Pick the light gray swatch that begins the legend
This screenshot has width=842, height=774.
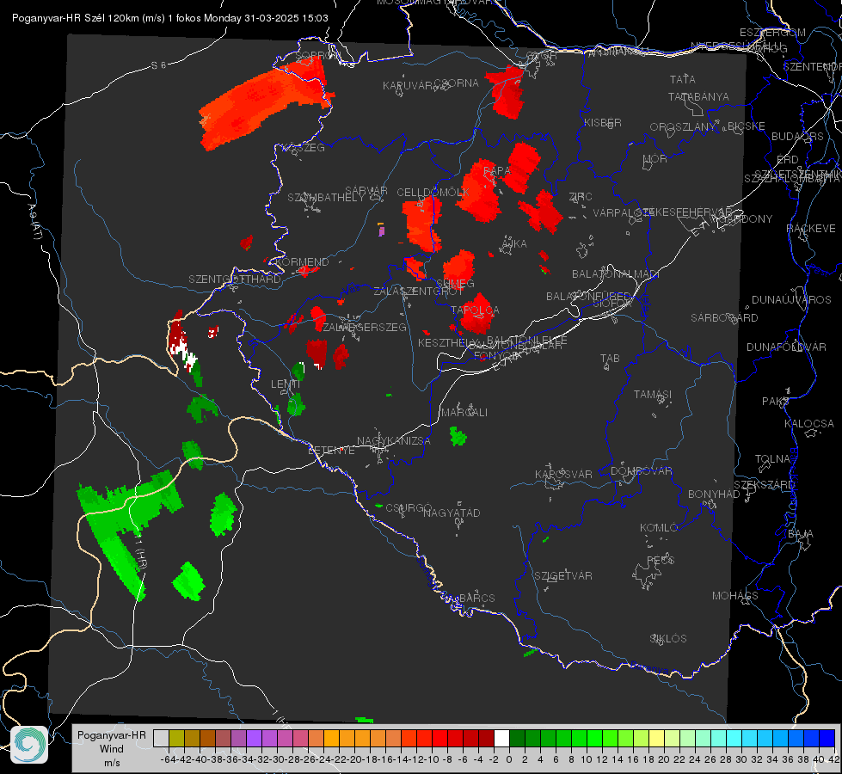point(161,739)
